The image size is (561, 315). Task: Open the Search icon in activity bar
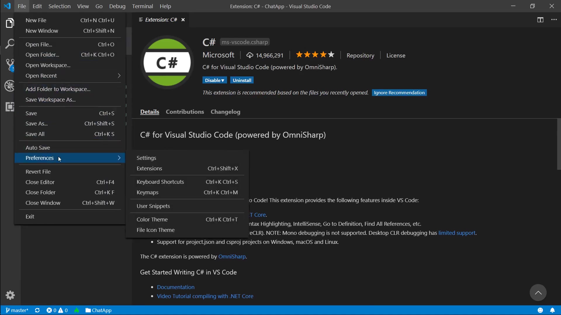[x=10, y=44]
